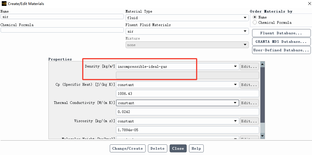Open the Density method dropdown
The image size is (312, 155).
(x=178, y=66)
